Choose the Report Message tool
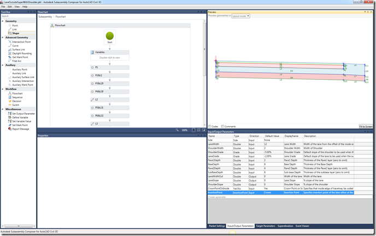Image resolution: width=376 pixels, height=236 pixels. click(x=21, y=128)
